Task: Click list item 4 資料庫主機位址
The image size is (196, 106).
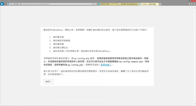Action: point(60,48)
